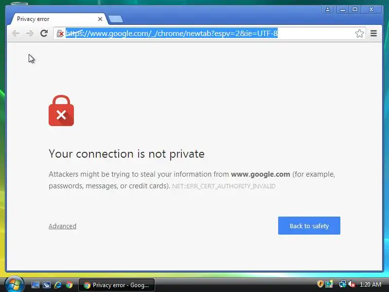Image resolution: width=389 pixels, height=292 pixels.
Task: Close the Privacy error tab
Action: [x=100, y=19]
